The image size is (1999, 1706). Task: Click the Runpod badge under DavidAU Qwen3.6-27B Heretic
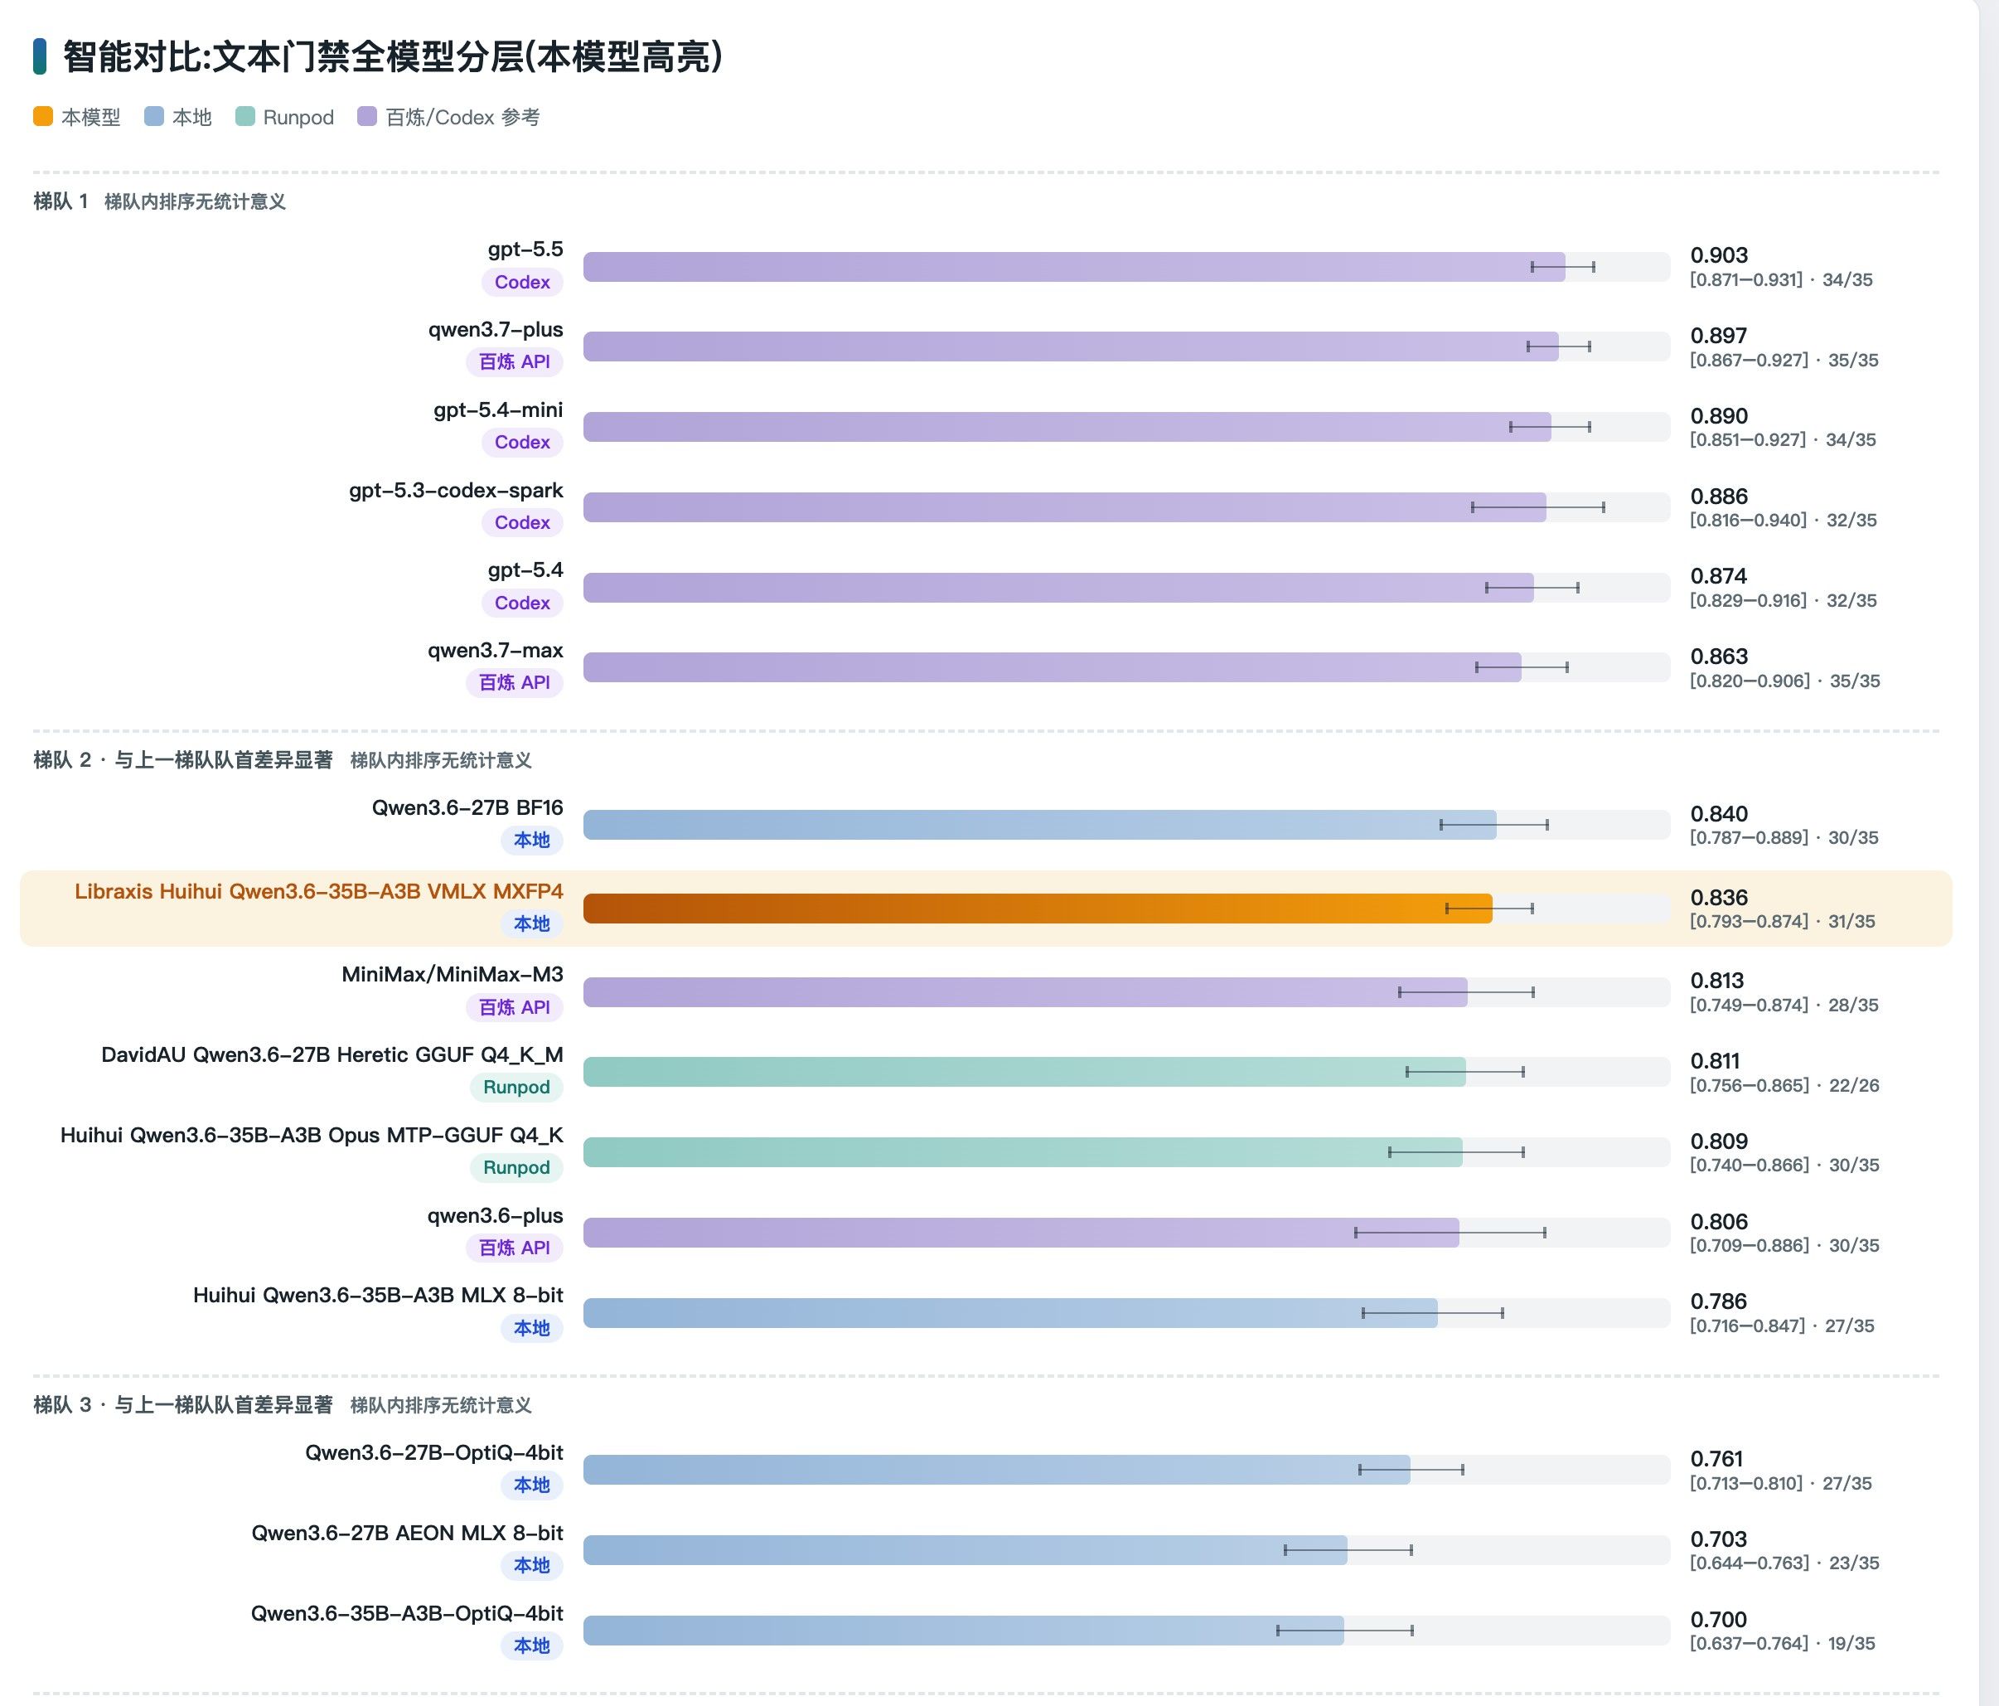pos(516,1088)
